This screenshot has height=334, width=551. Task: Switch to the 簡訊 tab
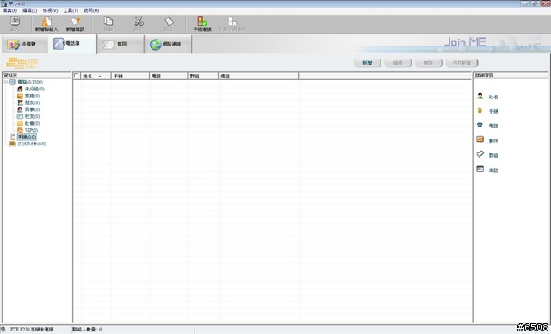pyautogui.click(x=121, y=44)
